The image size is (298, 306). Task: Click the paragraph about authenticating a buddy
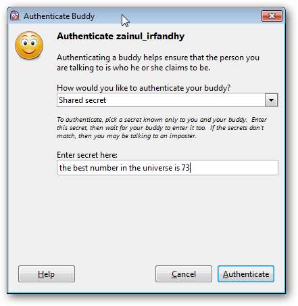coord(158,62)
